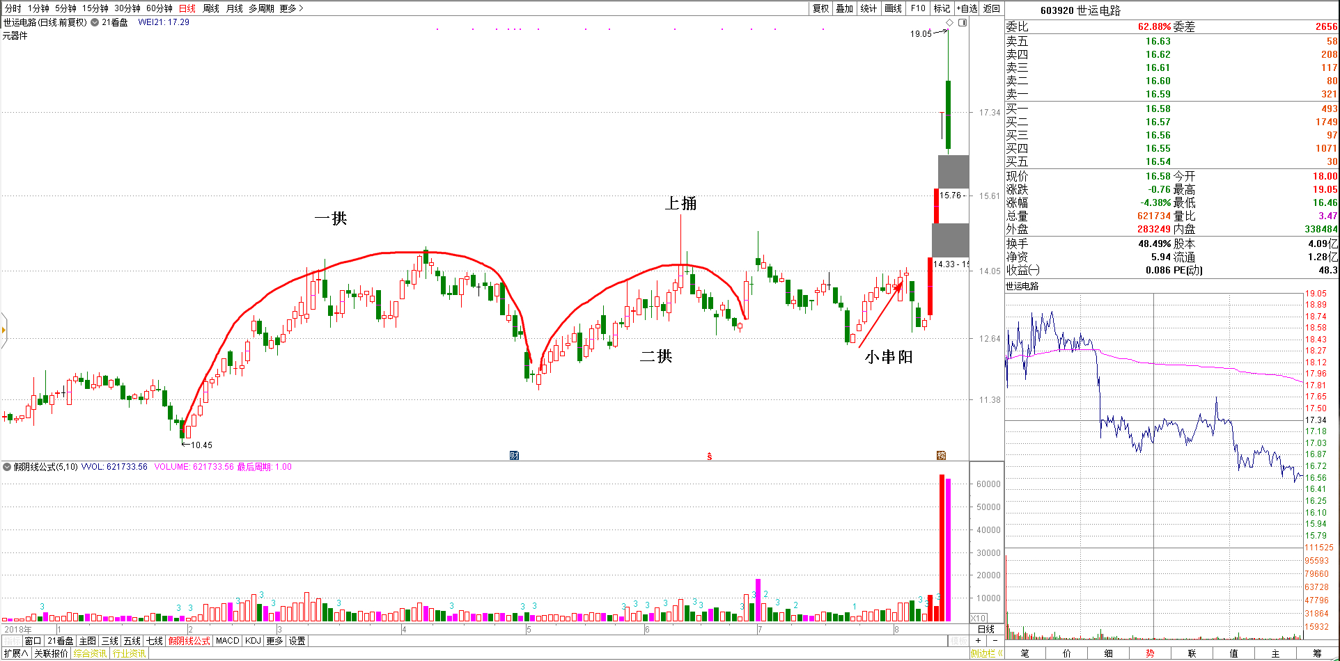Viewport: 1340px width, 661px height.
Task: Click the red S marker on the timeline
Action: 709,456
